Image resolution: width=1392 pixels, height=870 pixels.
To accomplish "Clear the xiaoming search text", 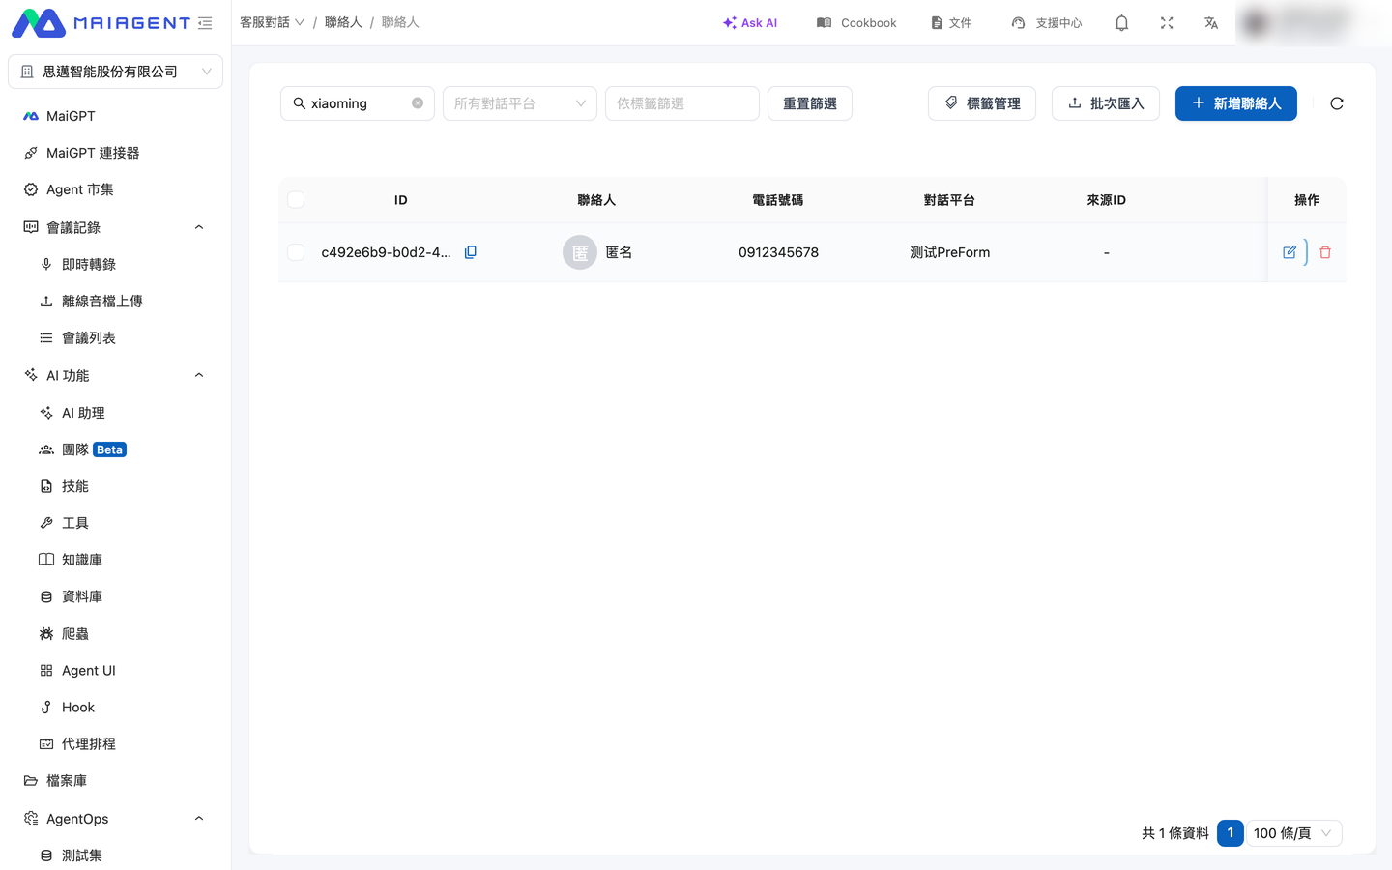I will tap(418, 103).
